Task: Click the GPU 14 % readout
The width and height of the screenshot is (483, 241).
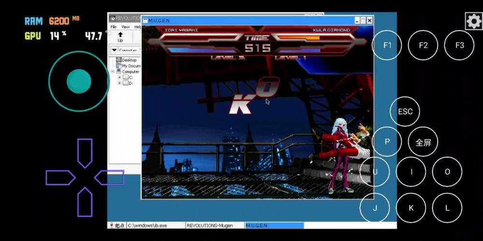Action: click(45, 36)
